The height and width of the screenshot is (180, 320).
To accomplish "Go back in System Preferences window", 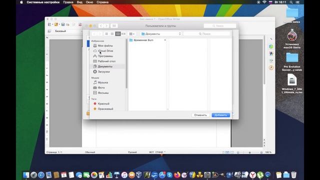I will coord(101,25).
